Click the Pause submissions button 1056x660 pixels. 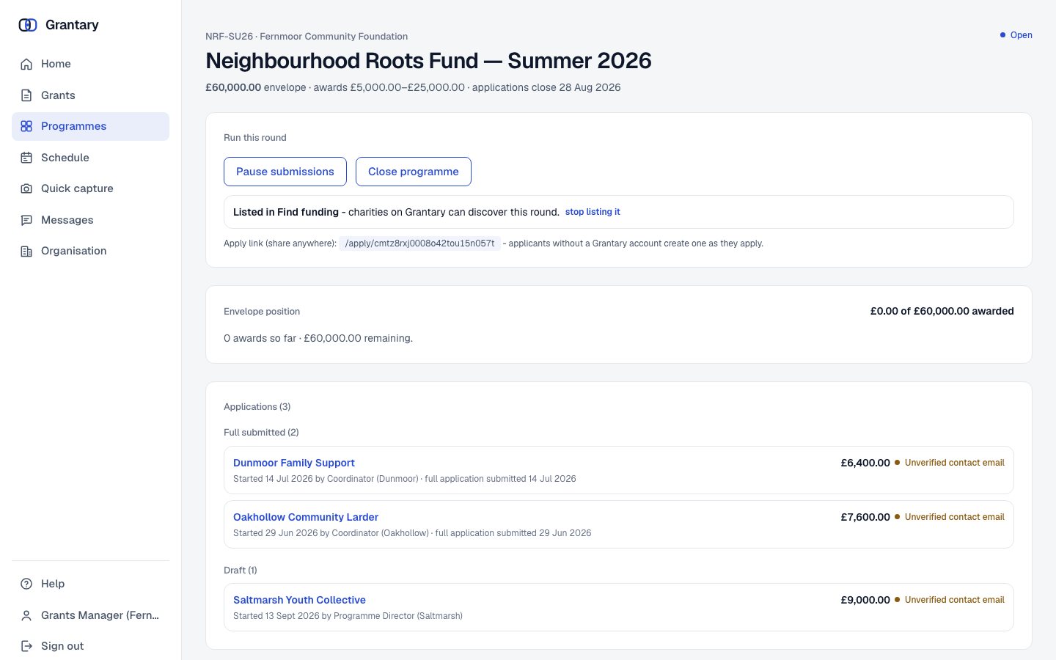[x=285, y=172]
